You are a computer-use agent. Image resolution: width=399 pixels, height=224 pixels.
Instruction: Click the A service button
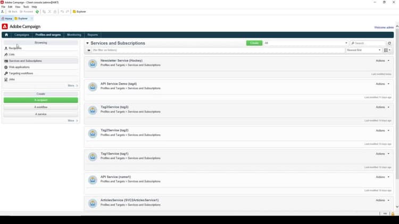point(41,114)
